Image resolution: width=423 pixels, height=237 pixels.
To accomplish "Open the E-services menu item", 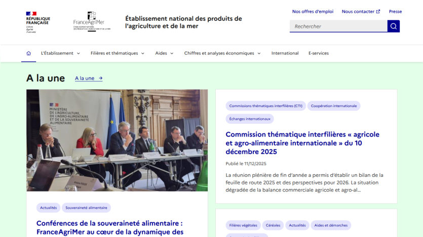I will pyautogui.click(x=319, y=53).
